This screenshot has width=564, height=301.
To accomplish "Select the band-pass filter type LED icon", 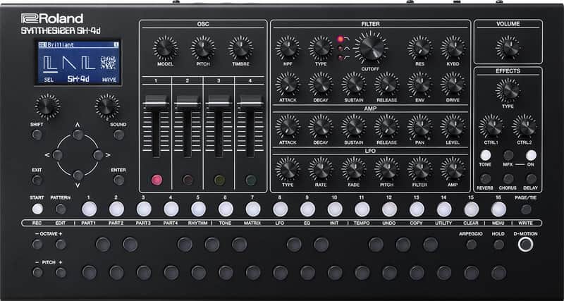I will (340, 48).
